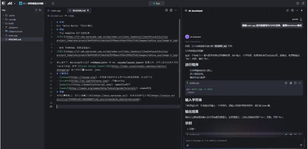308x149 pixels.
Task: Switch to the main.cpp tab
Action: pyautogui.click(x=55, y=11)
